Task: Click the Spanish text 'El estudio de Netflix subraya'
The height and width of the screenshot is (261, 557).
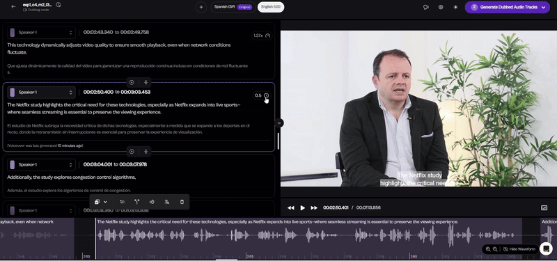Action: [x=128, y=129]
